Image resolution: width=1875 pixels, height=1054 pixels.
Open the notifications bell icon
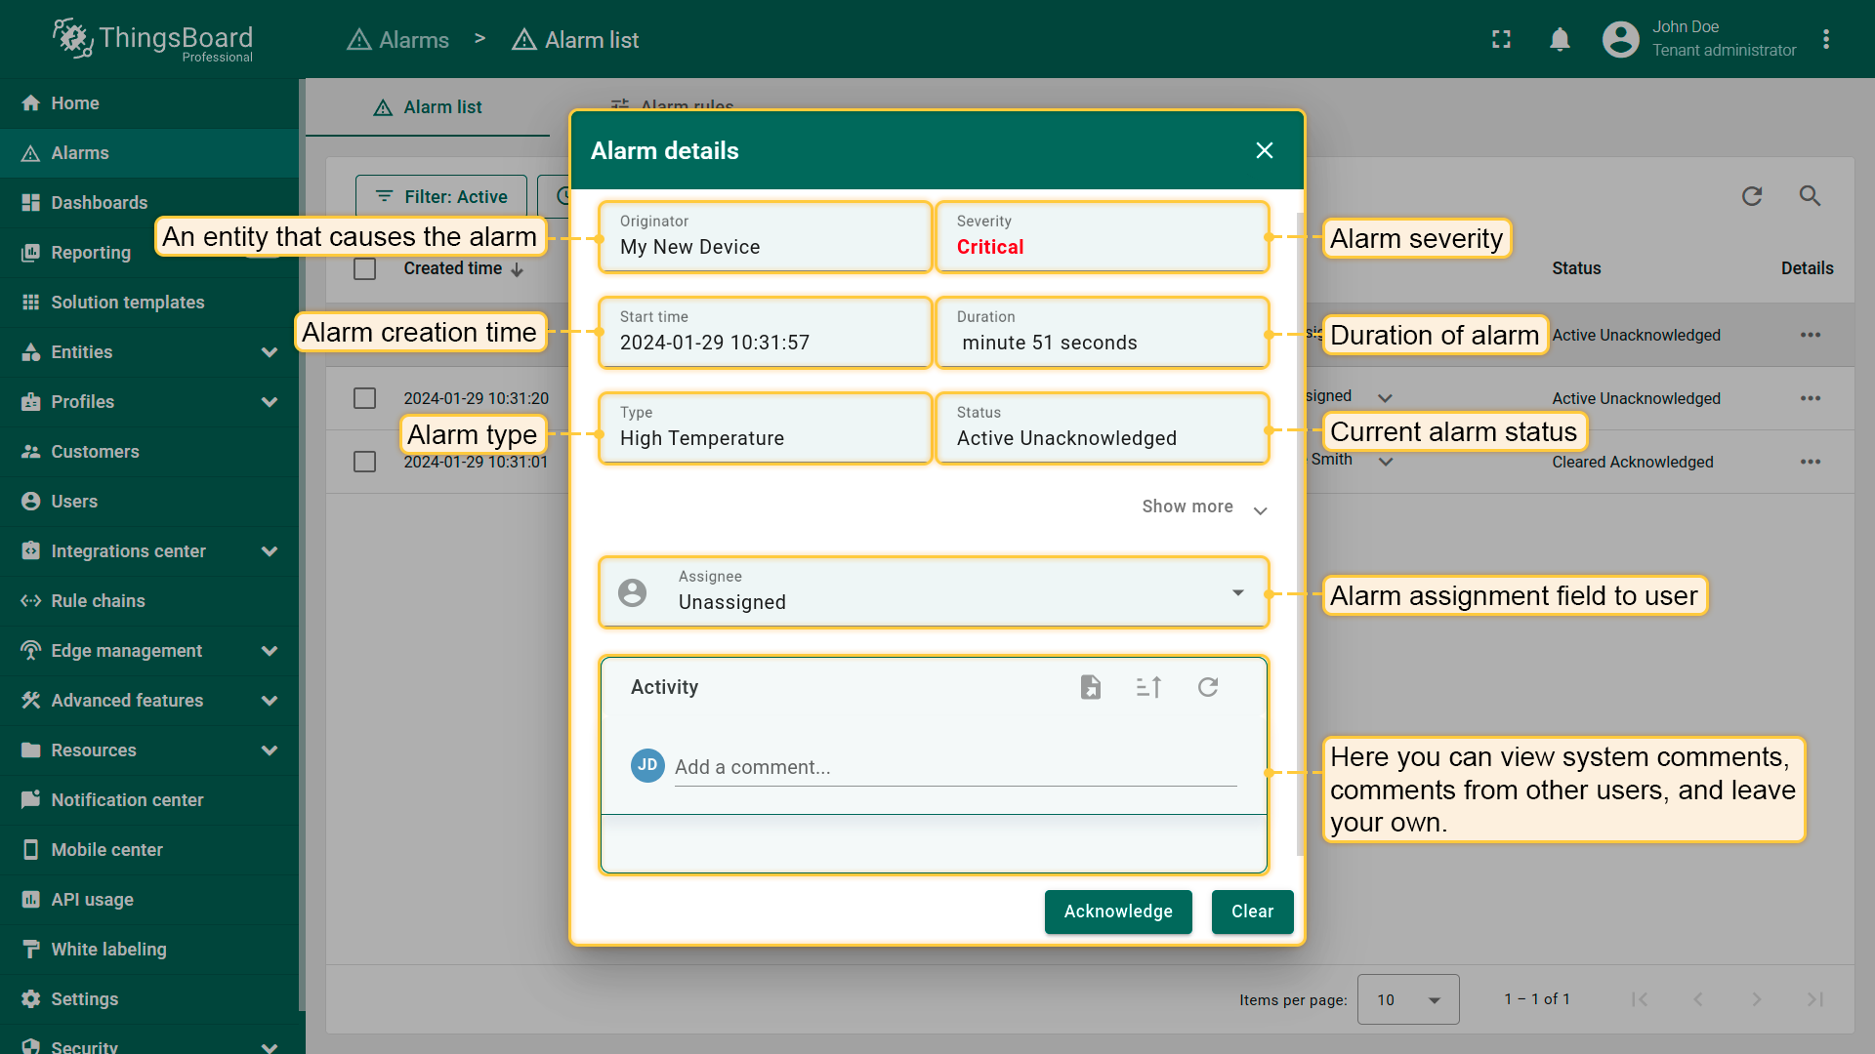(x=1560, y=40)
